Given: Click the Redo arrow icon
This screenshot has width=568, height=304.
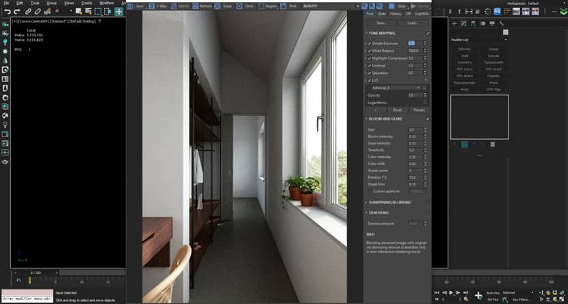Looking at the screenshot, I should click(16, 12).
